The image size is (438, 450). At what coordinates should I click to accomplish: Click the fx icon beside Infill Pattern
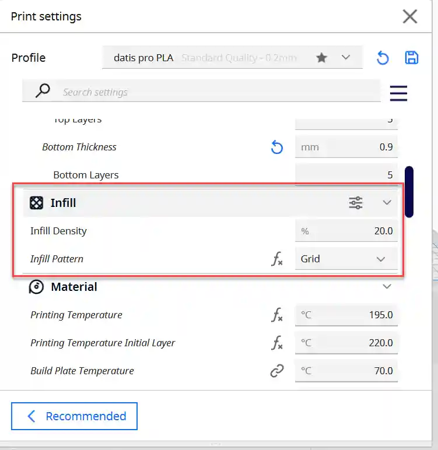click(277, 259)
